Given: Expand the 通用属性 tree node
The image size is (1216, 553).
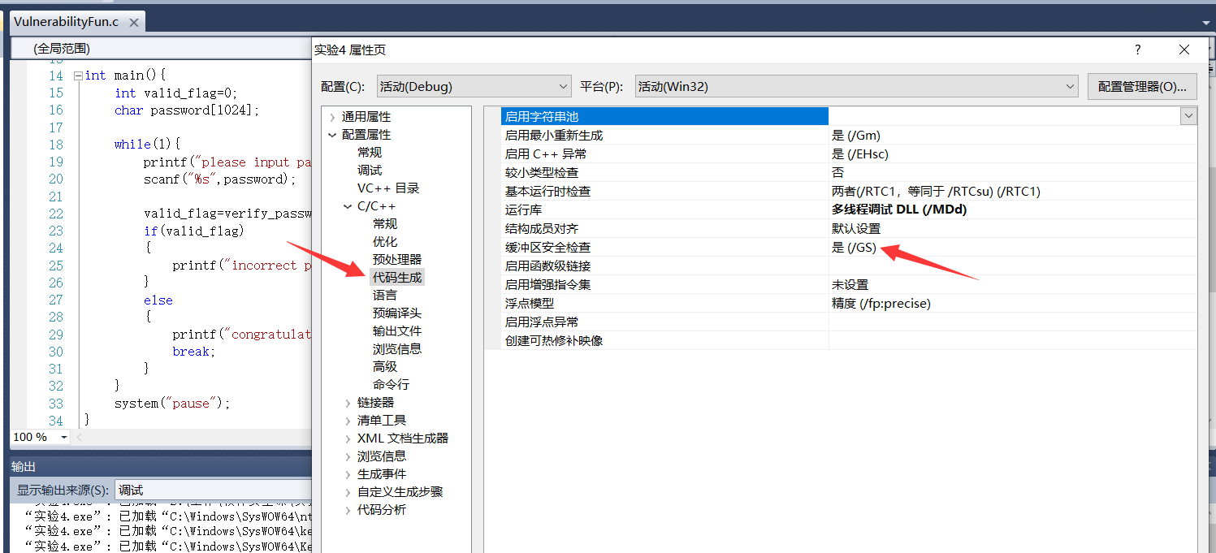Looking at the screenshot, I should click(333, 117).
